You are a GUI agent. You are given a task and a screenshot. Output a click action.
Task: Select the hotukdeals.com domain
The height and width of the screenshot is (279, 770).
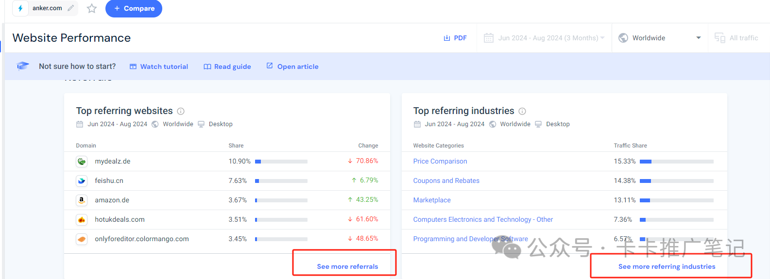tap(120, 219)
